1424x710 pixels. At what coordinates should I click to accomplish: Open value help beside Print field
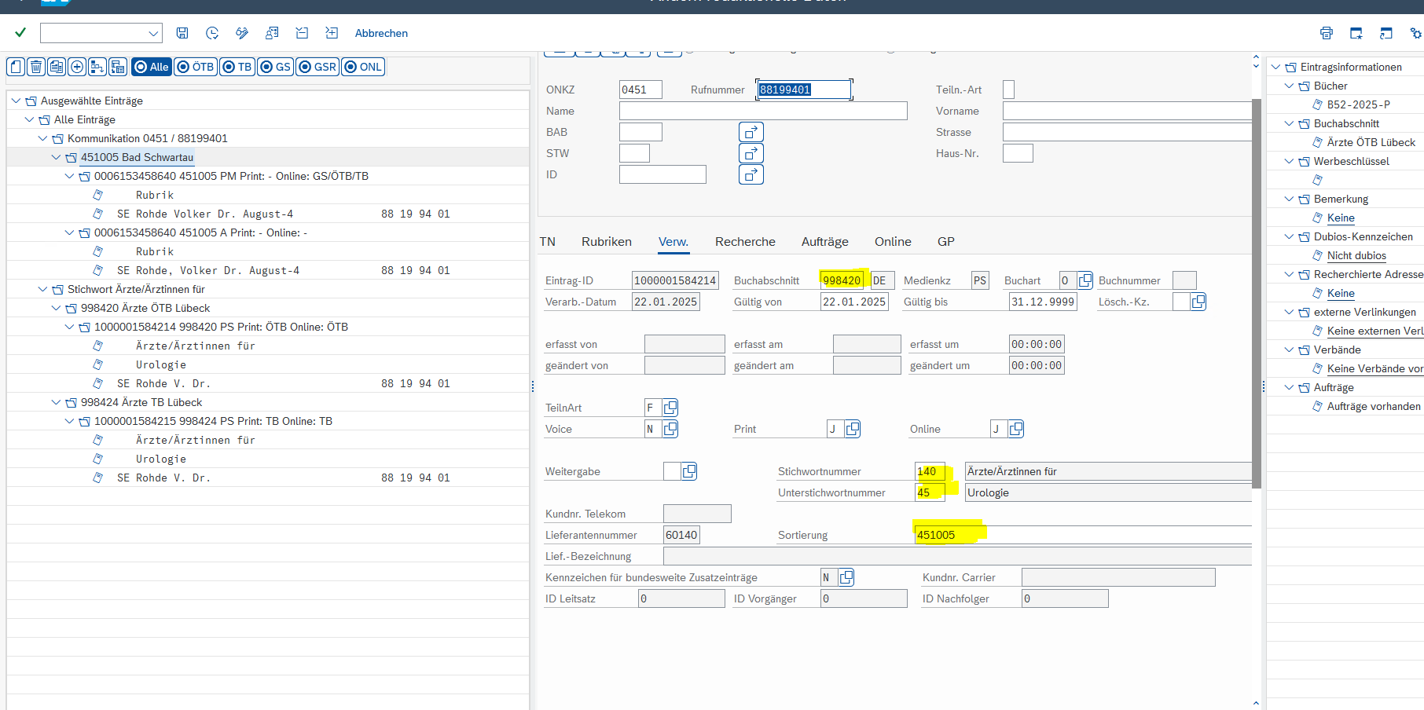pyautogui.click(x=853, y=429)
